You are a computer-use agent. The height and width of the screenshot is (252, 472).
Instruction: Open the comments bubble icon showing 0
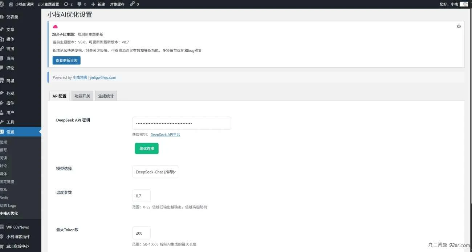click(x=82, y=4)
